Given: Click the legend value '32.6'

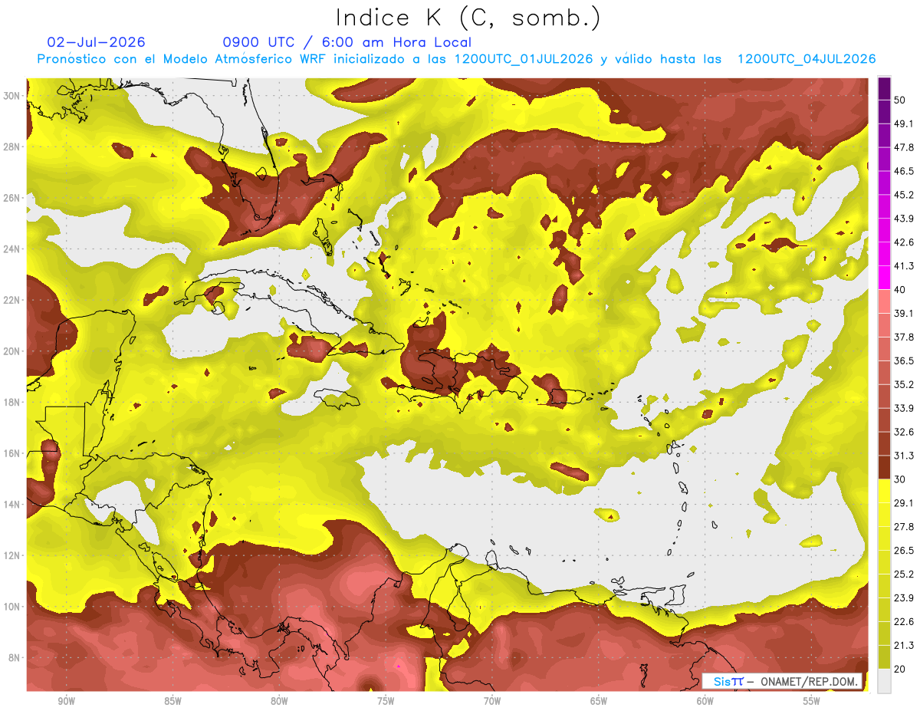Looking at the screenshot, I should [904, 432].
